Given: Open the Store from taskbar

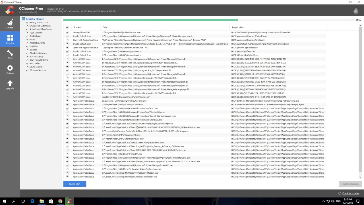Looking at the screenshot, I should (51, 201).
